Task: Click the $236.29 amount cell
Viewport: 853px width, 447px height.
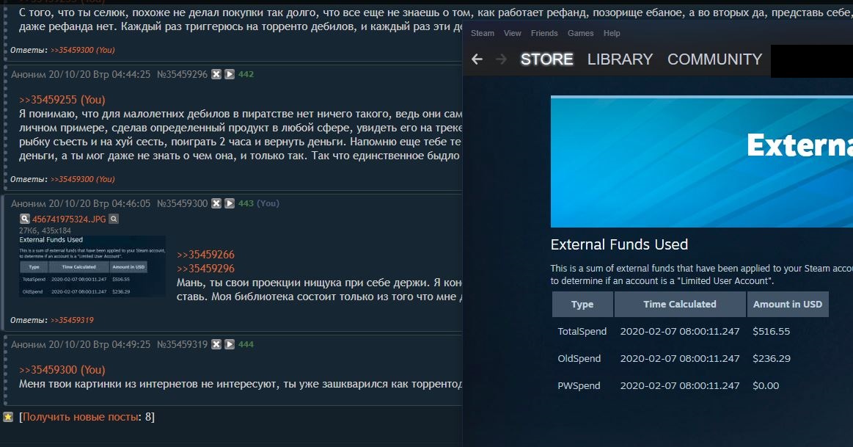Action: (x=772, y=359)
